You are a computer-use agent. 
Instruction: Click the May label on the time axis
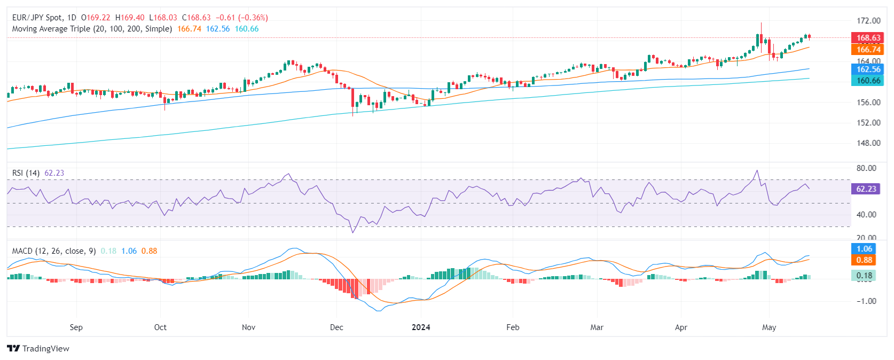tap(769, 327)
